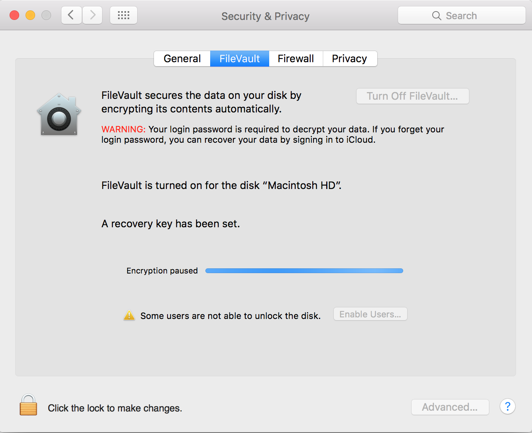The width and height of the screenshot is (532, 433).
Task: Show all preferences grid icon
Action: [x=124, y=16]
